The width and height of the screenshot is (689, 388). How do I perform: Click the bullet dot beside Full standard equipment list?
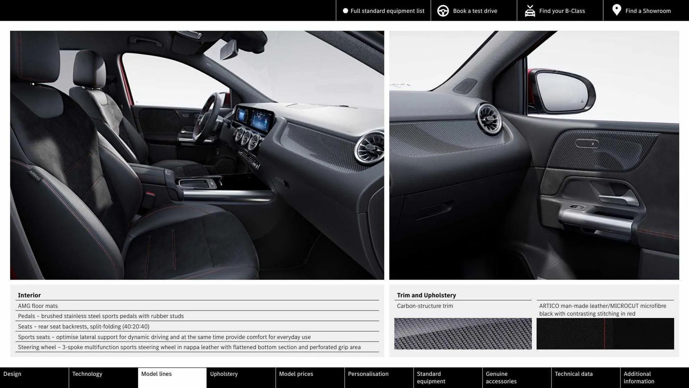coord(345,11)
